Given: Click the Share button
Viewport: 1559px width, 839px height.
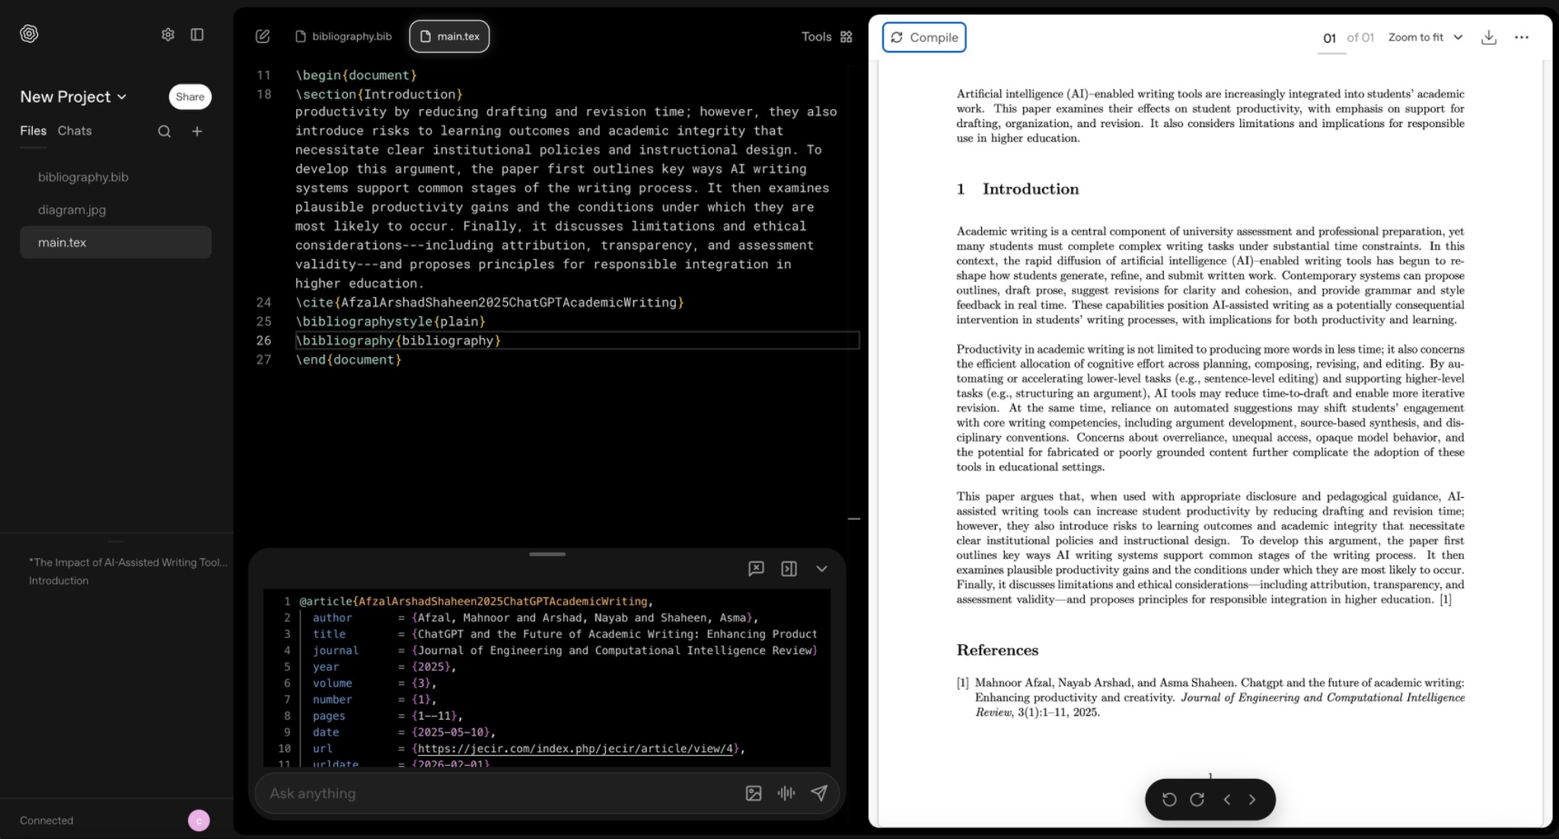Looking at the screenshot, I should pyautogui.click(x=190, y=97).
